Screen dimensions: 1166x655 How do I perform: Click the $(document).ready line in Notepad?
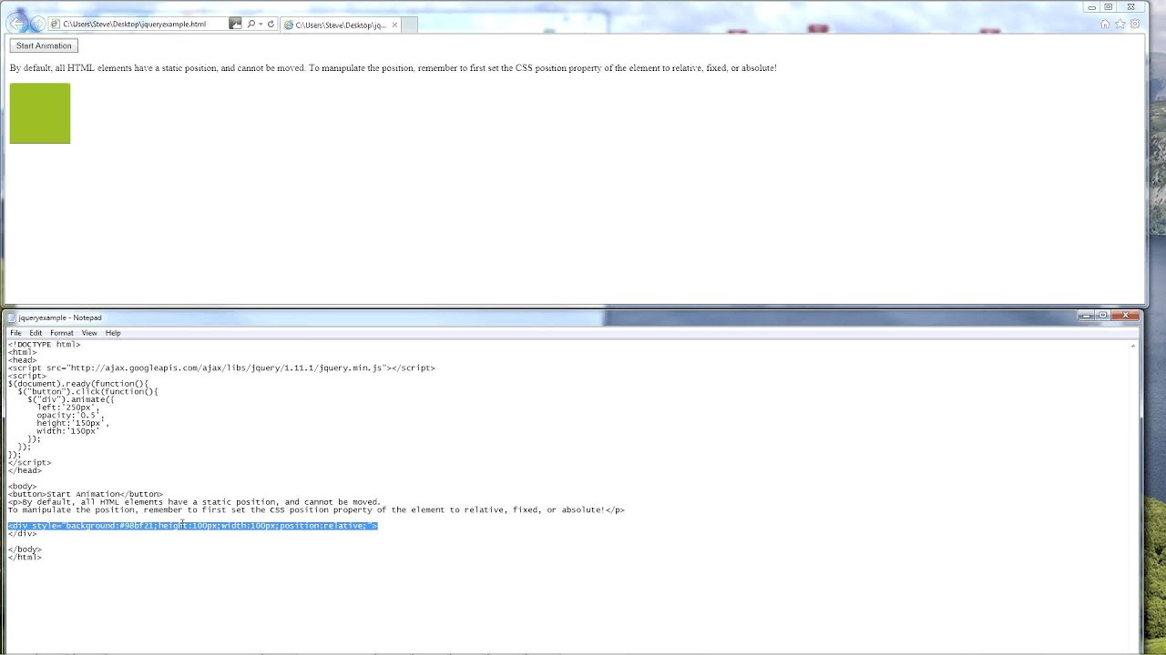(x=78, y=384)
